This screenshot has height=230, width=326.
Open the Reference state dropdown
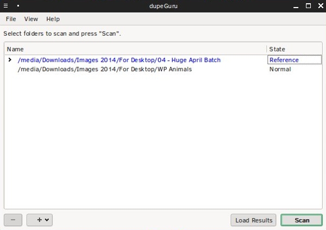(x=294, y=60)
